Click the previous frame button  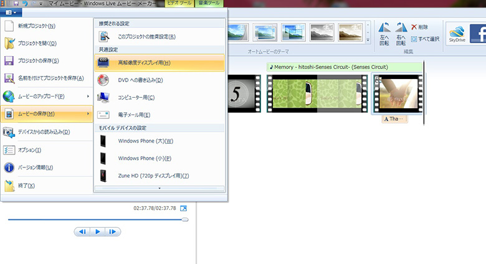pos(82,232)
